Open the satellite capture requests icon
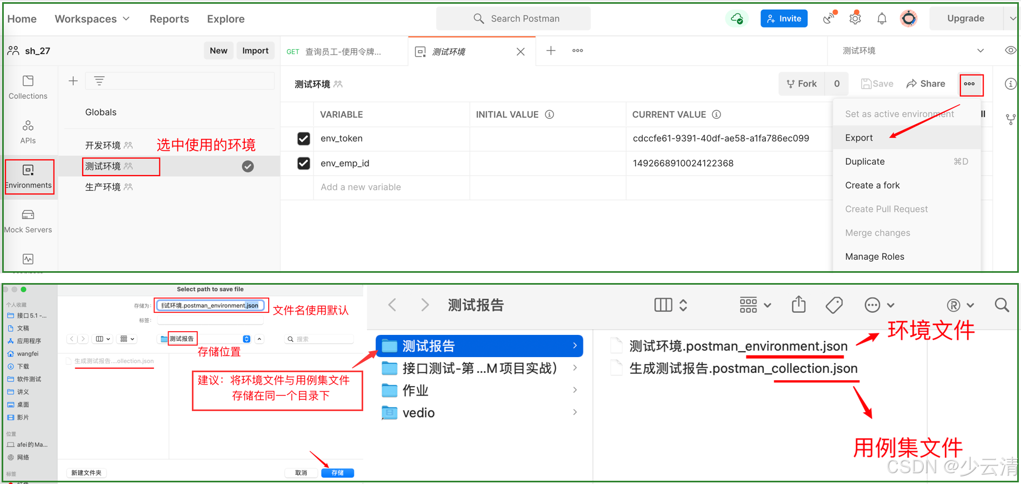Viewport: 1021px width, 484px height. click(x=830, y=18)
